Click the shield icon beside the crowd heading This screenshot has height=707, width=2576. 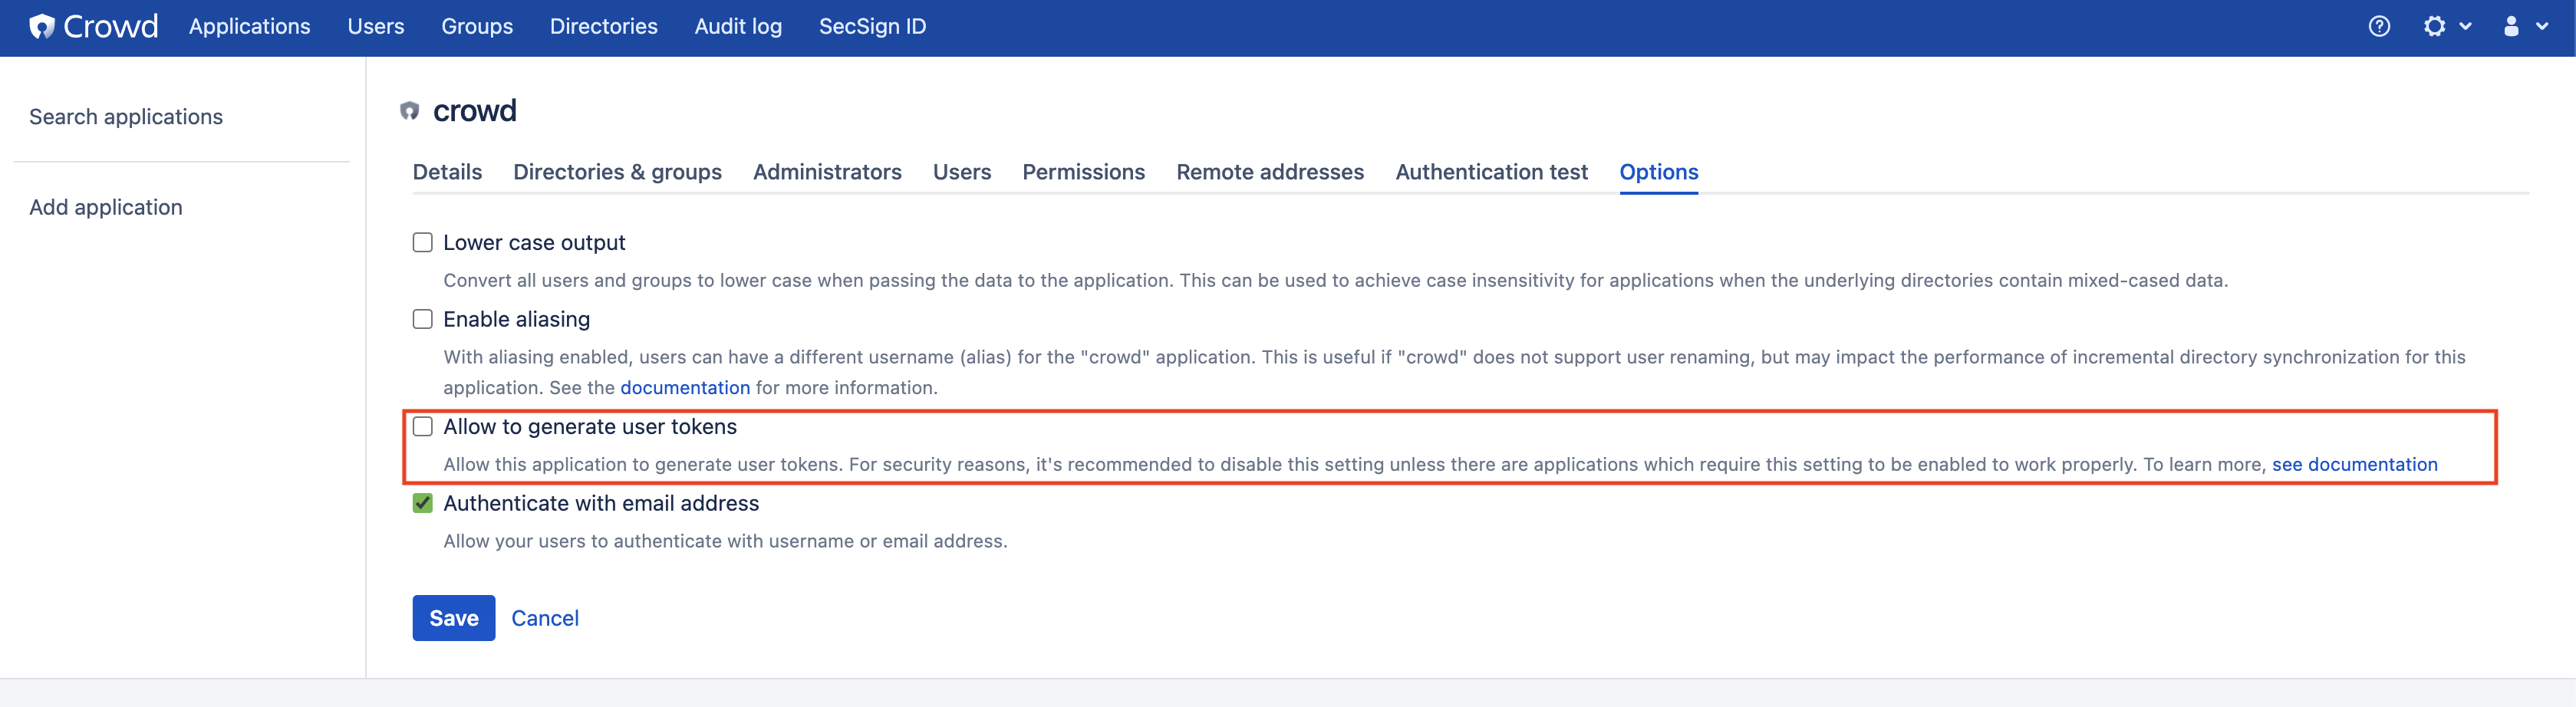point(410,110)
